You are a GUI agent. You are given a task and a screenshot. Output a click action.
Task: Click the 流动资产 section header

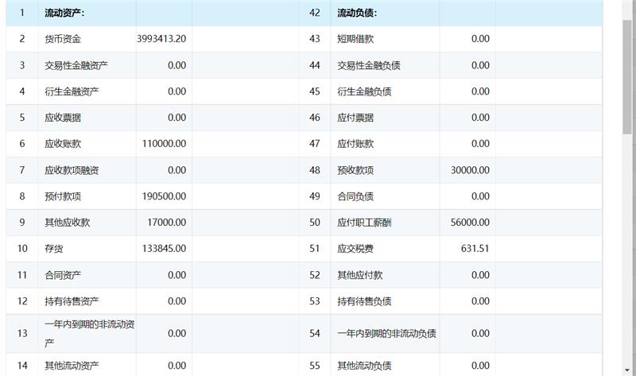pyautogui.click(x=65, y=13)
